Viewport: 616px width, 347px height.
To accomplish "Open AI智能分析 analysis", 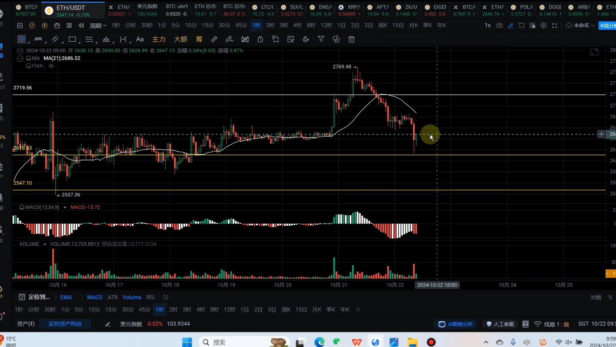I will coord(456,324).
